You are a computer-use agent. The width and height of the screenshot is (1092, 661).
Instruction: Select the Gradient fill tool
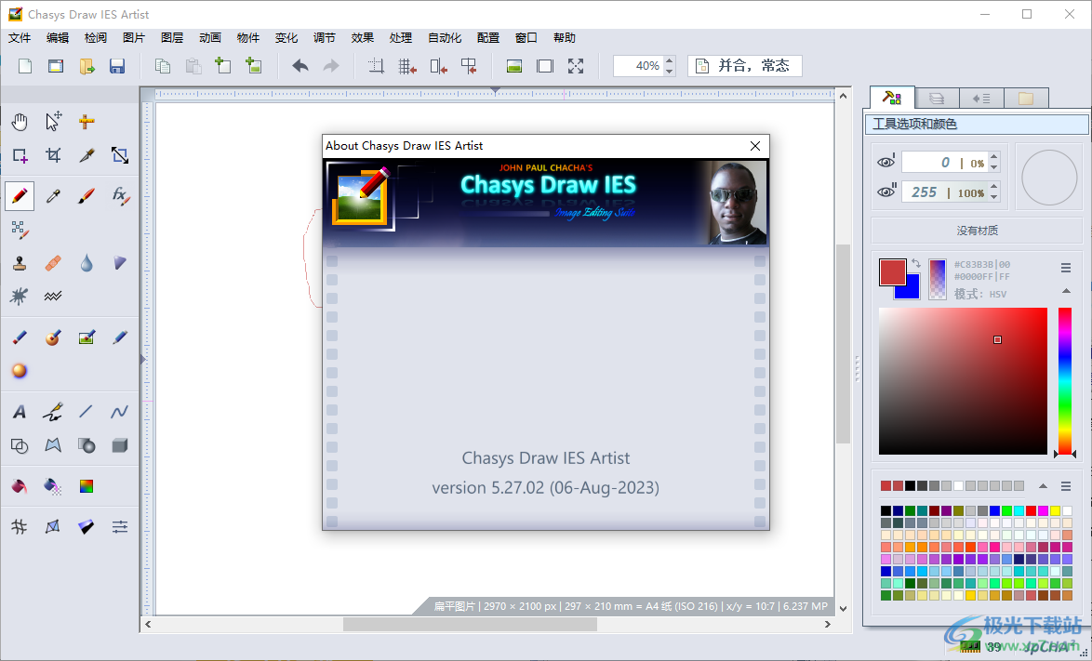click(87, 486)
